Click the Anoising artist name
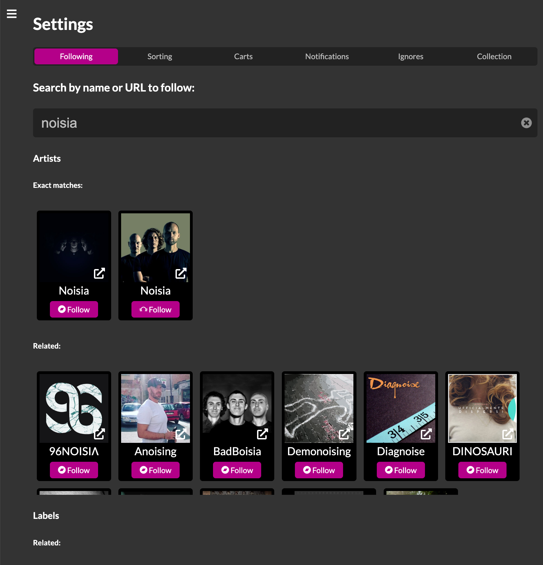This screenshot has height=565, width=543. click(156, 451)
